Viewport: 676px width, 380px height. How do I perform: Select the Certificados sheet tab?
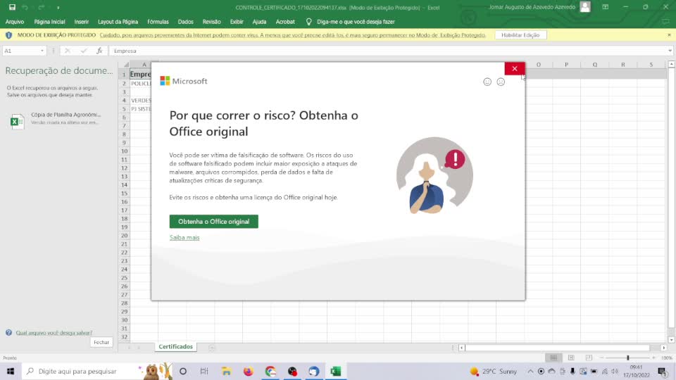(175, 346)
